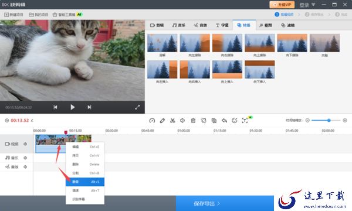352x211 pixels.
Task: Click the blue 保存导出 save export button
Action: click(x=225, y=203)
